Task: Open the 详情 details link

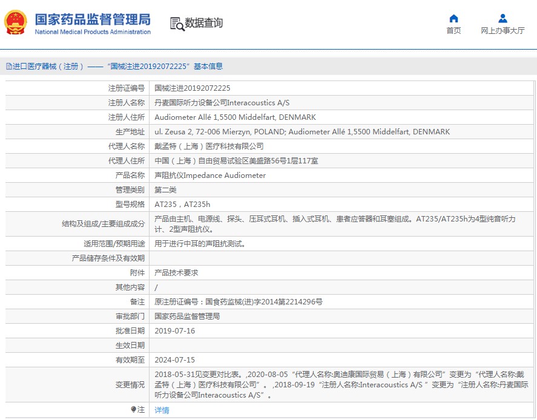Action: point(162,410)
